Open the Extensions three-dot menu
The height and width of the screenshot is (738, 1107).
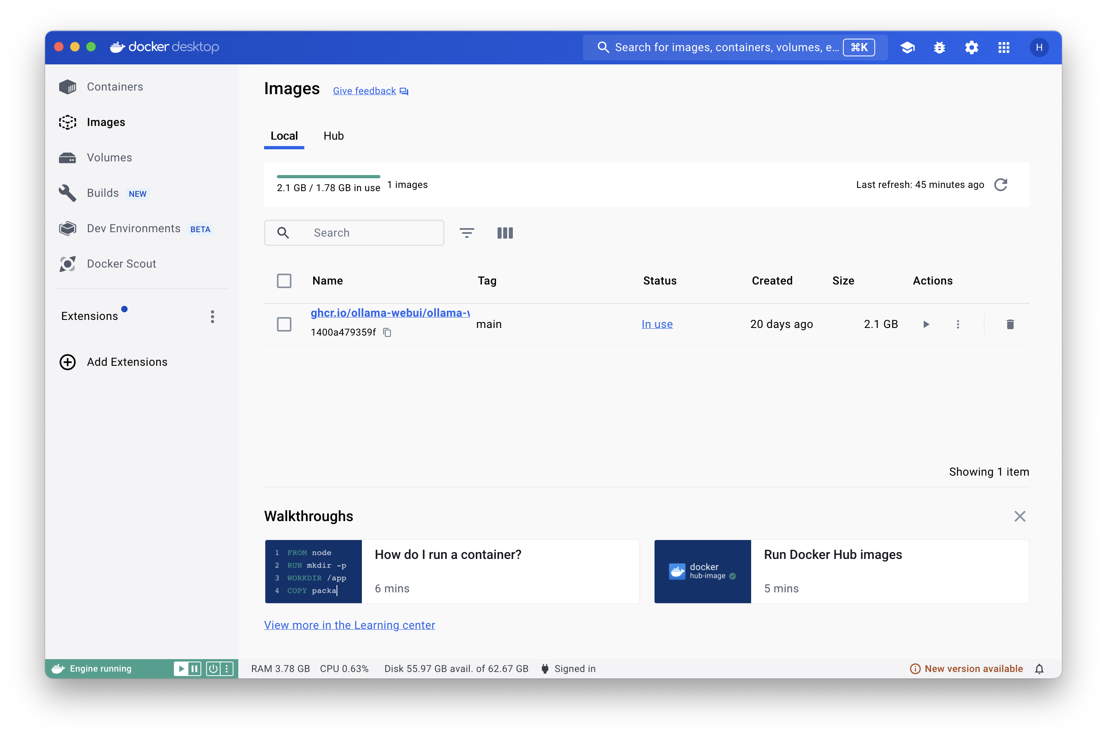click(x=213, y=316)
